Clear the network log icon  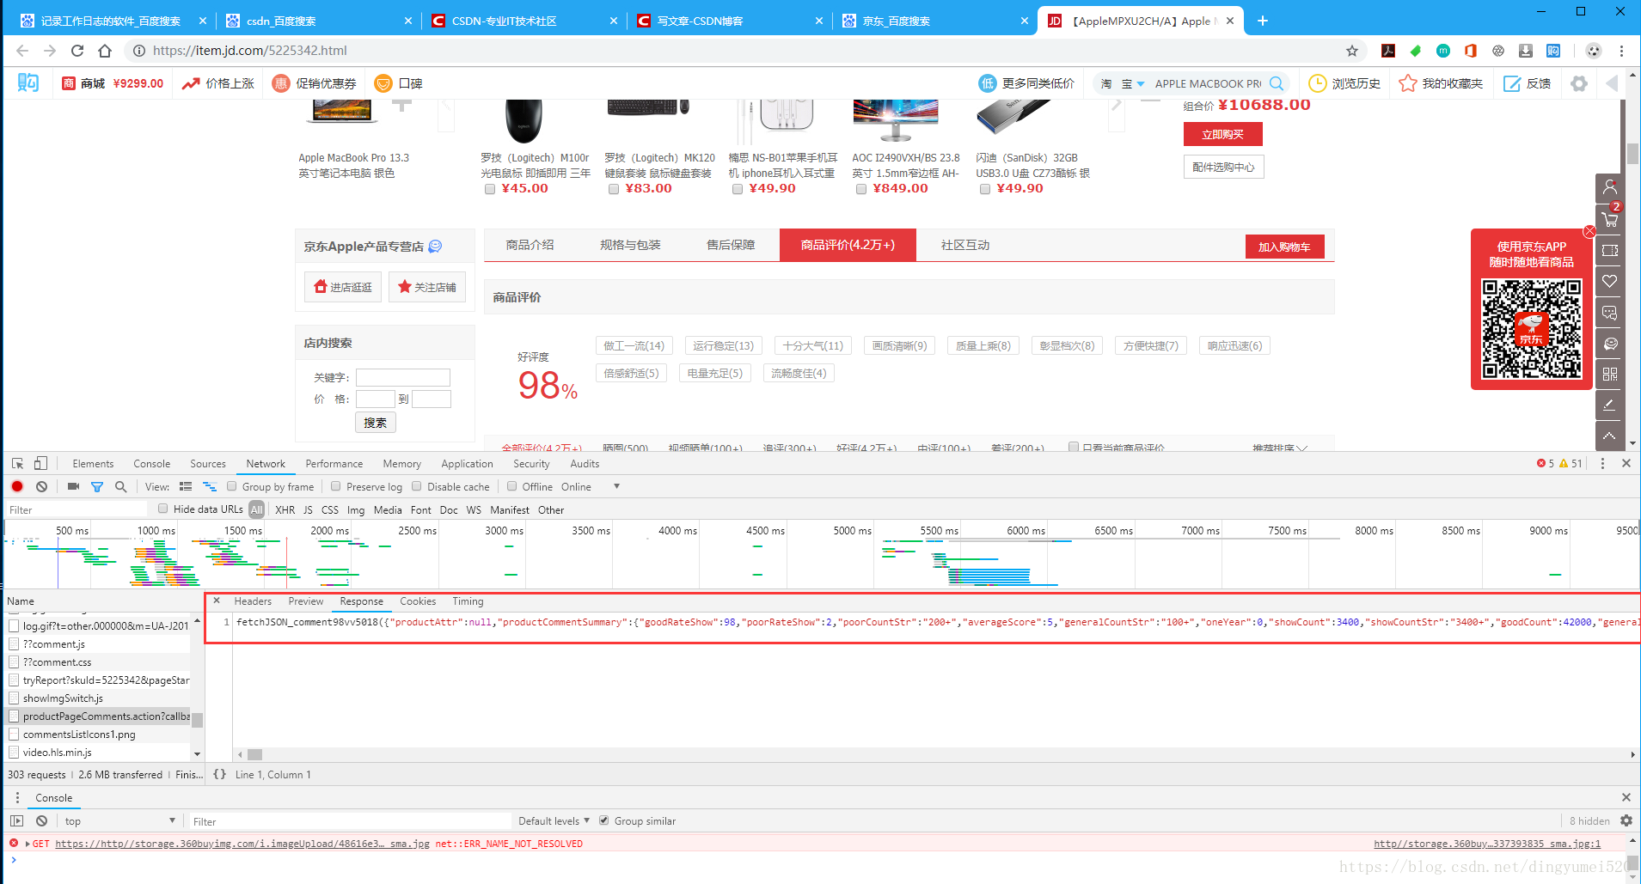coord(41,486)
